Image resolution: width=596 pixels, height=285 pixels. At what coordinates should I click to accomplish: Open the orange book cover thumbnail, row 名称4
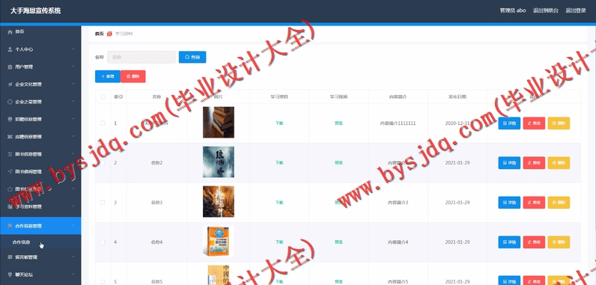tap(218, 242)
